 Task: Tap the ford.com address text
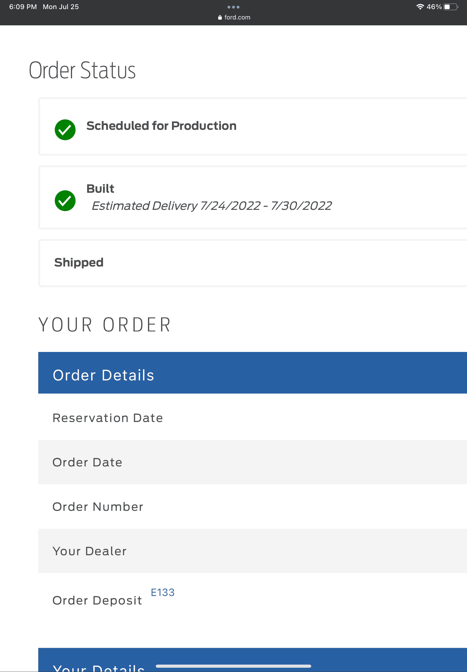click(x=237, y=18)
